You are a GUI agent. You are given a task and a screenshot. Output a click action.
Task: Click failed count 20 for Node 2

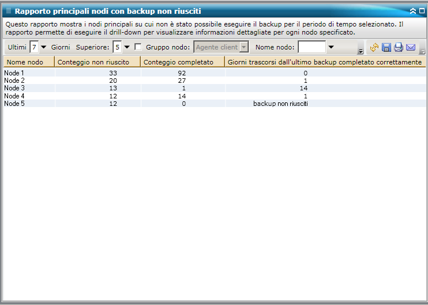(x=113, y=81)
